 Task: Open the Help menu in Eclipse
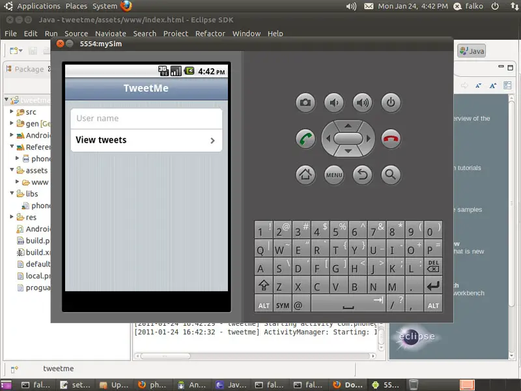pos(275,34)
